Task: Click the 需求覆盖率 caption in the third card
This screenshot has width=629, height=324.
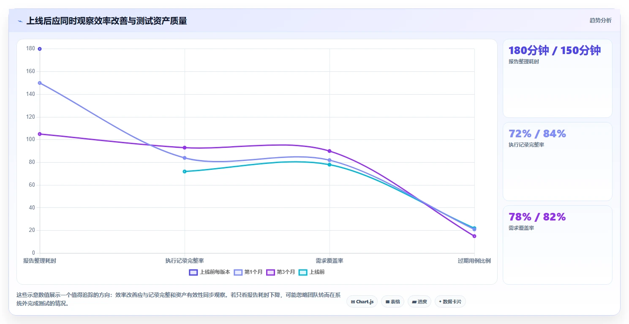Action: click(x=521, y=228)
